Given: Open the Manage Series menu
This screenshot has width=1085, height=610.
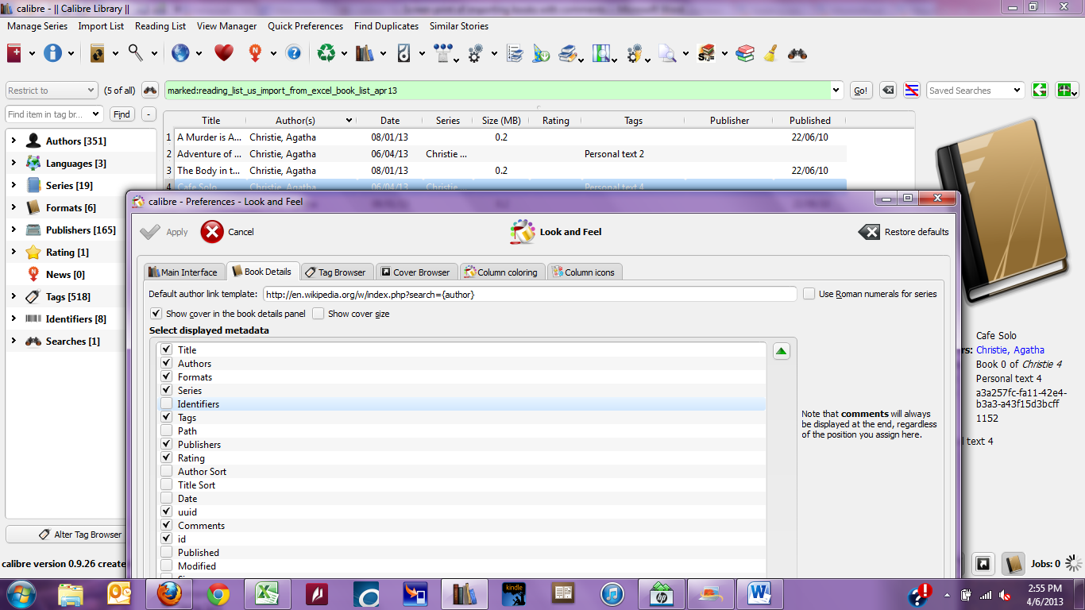Looking at the screenshot, I should click(x=37, y=26).
